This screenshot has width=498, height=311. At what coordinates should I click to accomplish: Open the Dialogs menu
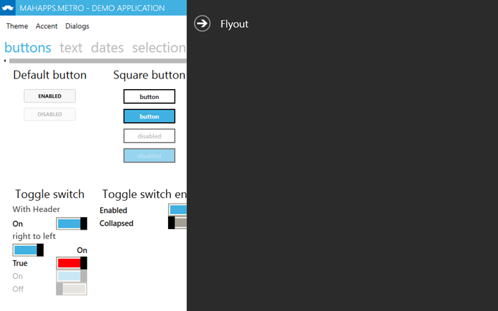click(x=77, y=26)
